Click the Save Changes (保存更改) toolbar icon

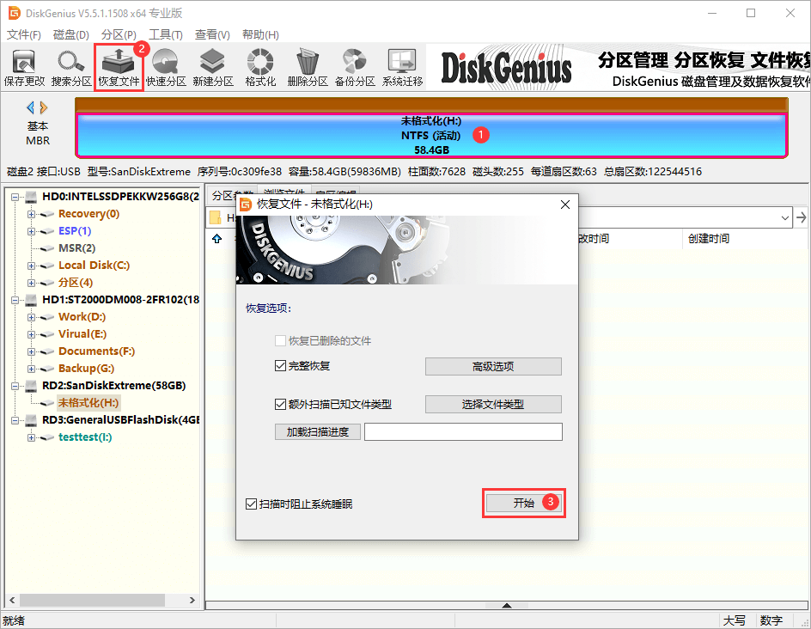pyautogui.click(x=24, y=68)
